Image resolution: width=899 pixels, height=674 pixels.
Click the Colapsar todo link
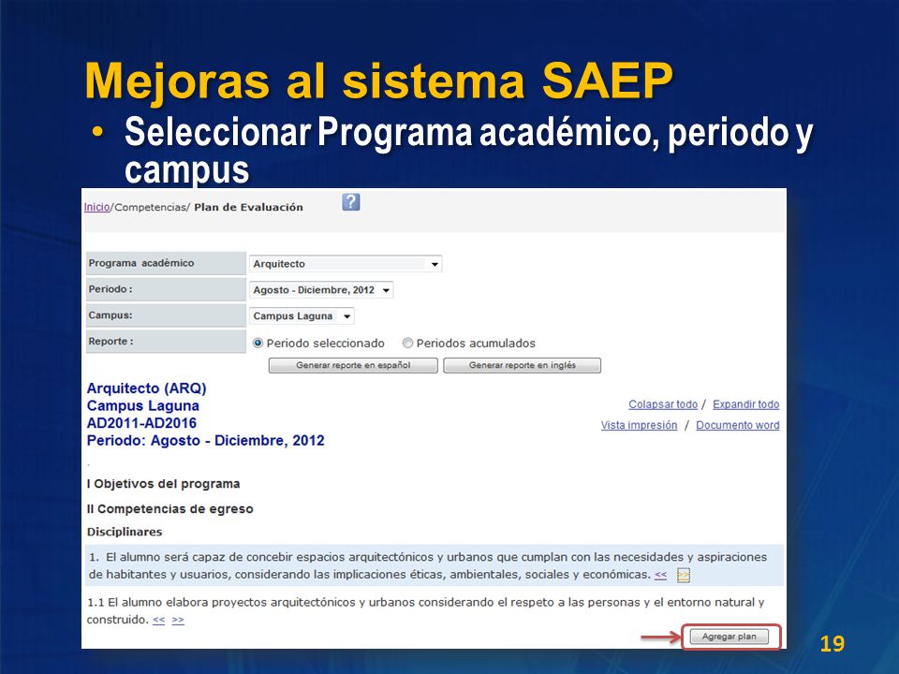click(663, 404)
